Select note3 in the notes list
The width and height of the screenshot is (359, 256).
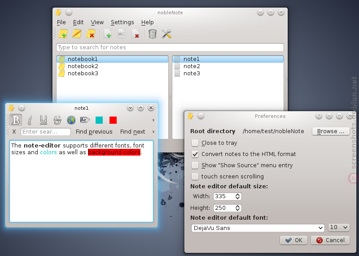click(x=228, y=73)
